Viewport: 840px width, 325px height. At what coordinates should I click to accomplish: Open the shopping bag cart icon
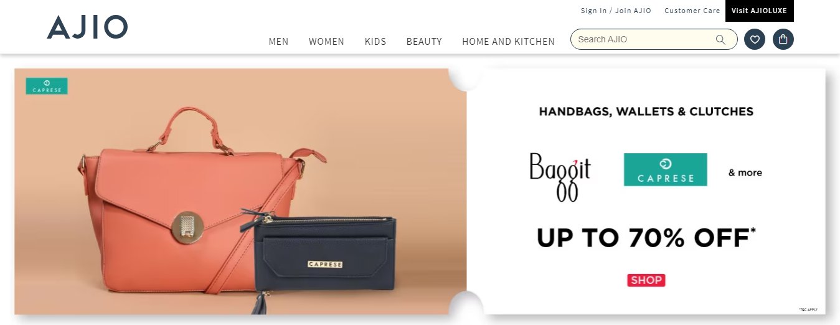[783, 40]
